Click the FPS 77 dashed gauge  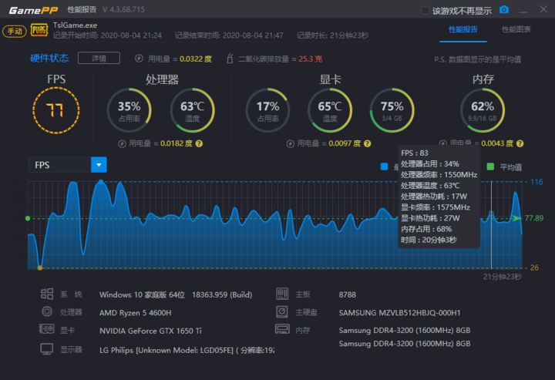(56, 110)
